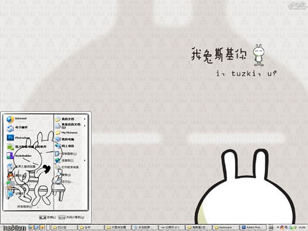Switch to 大图与主题 folder taskbar button
Screen dimensions: 308x231
pos(118,227)
